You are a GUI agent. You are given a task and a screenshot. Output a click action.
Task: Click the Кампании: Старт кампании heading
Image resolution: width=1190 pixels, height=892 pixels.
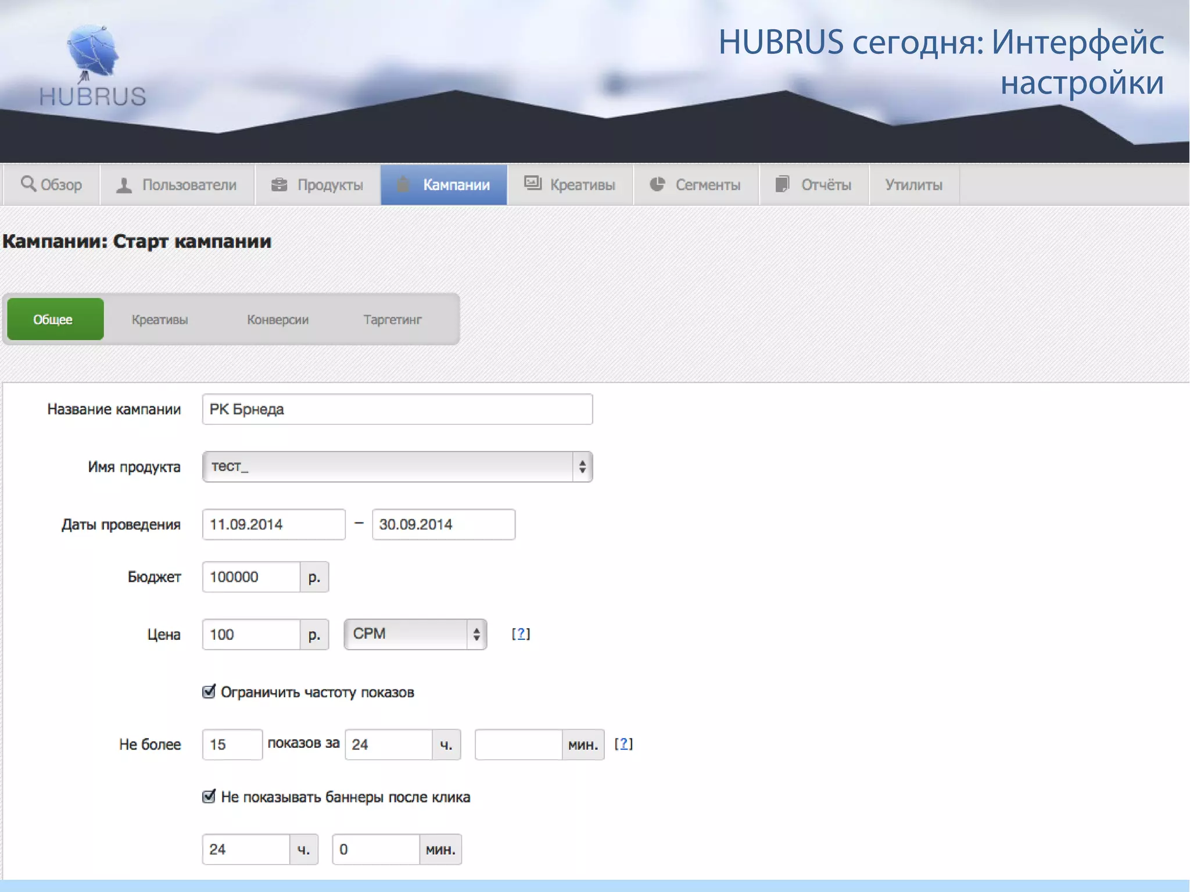[x=137, y=241]
